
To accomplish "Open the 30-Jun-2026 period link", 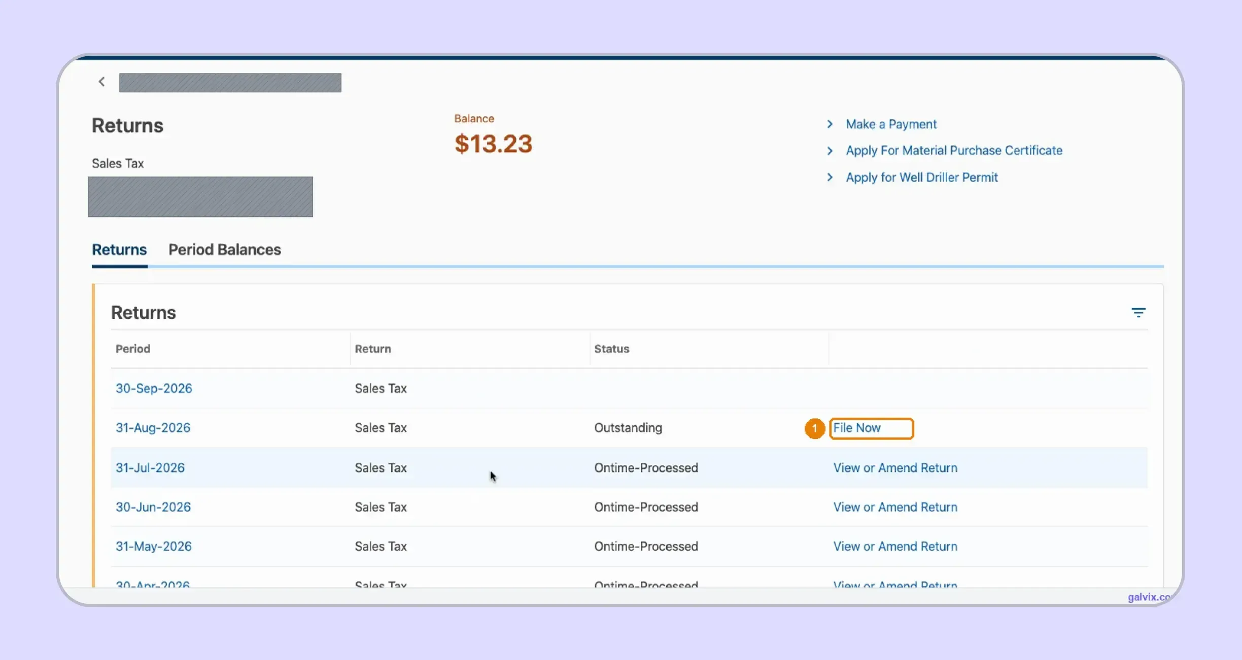I will point(153,507).
